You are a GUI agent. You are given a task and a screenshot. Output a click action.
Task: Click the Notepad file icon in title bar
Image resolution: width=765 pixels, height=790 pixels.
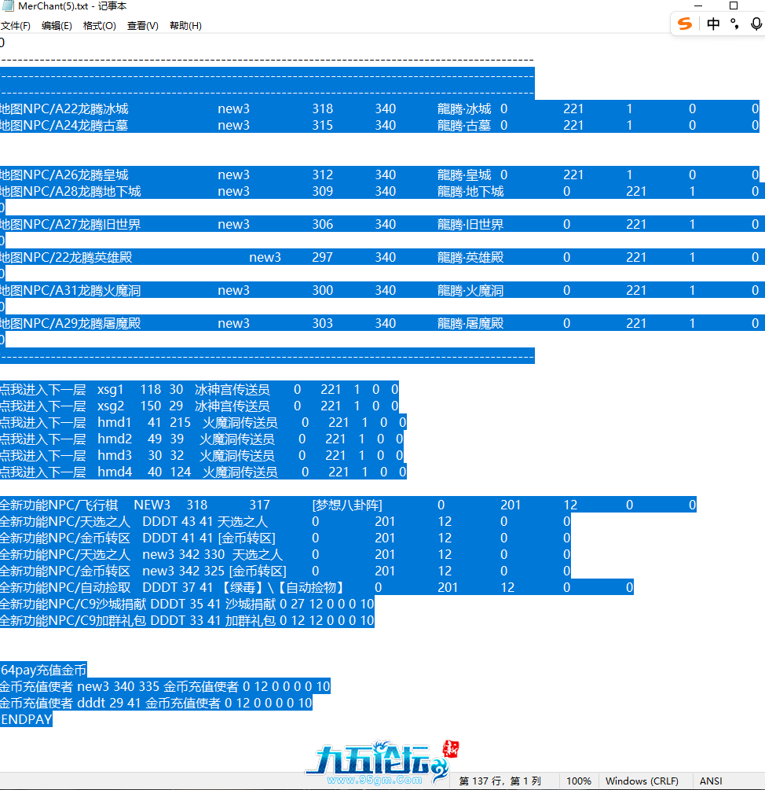pos(8,6)
